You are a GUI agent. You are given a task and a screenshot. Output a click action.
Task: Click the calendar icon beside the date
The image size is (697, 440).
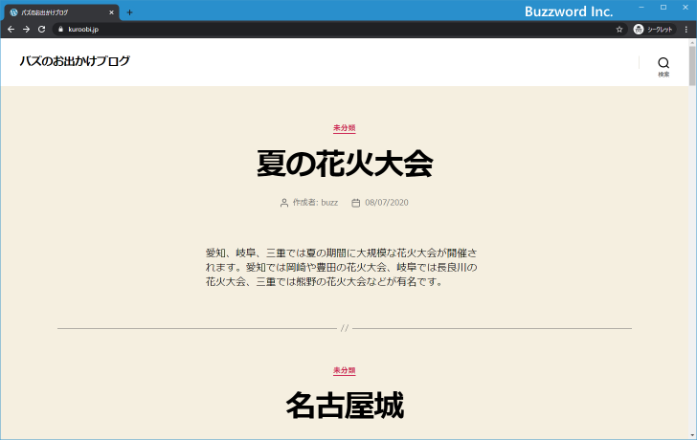[355, 203]
